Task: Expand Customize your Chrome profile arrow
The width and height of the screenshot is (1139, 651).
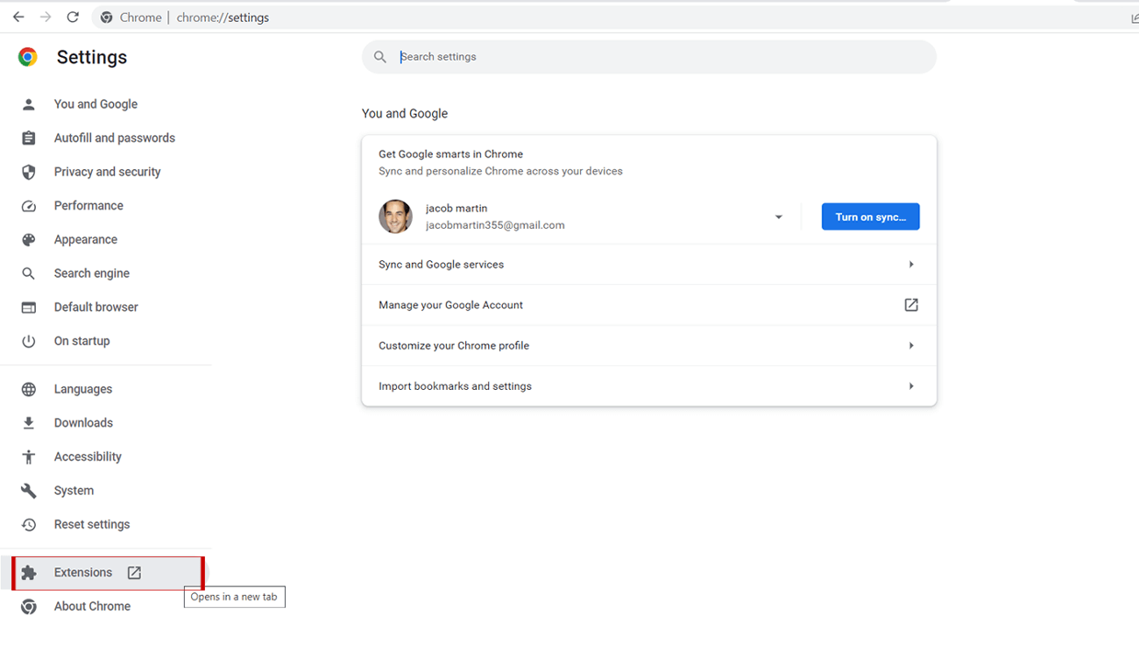Action: 911,346
